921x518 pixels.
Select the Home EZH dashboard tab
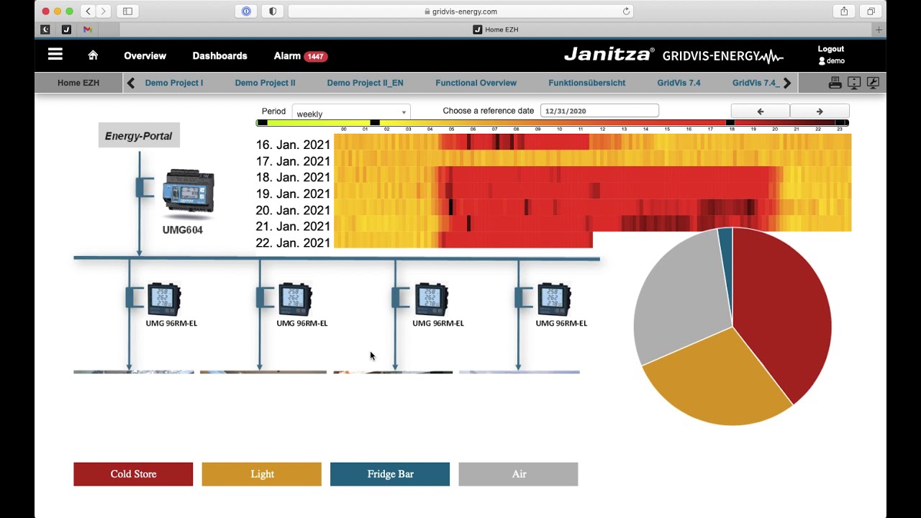point(78,83)
